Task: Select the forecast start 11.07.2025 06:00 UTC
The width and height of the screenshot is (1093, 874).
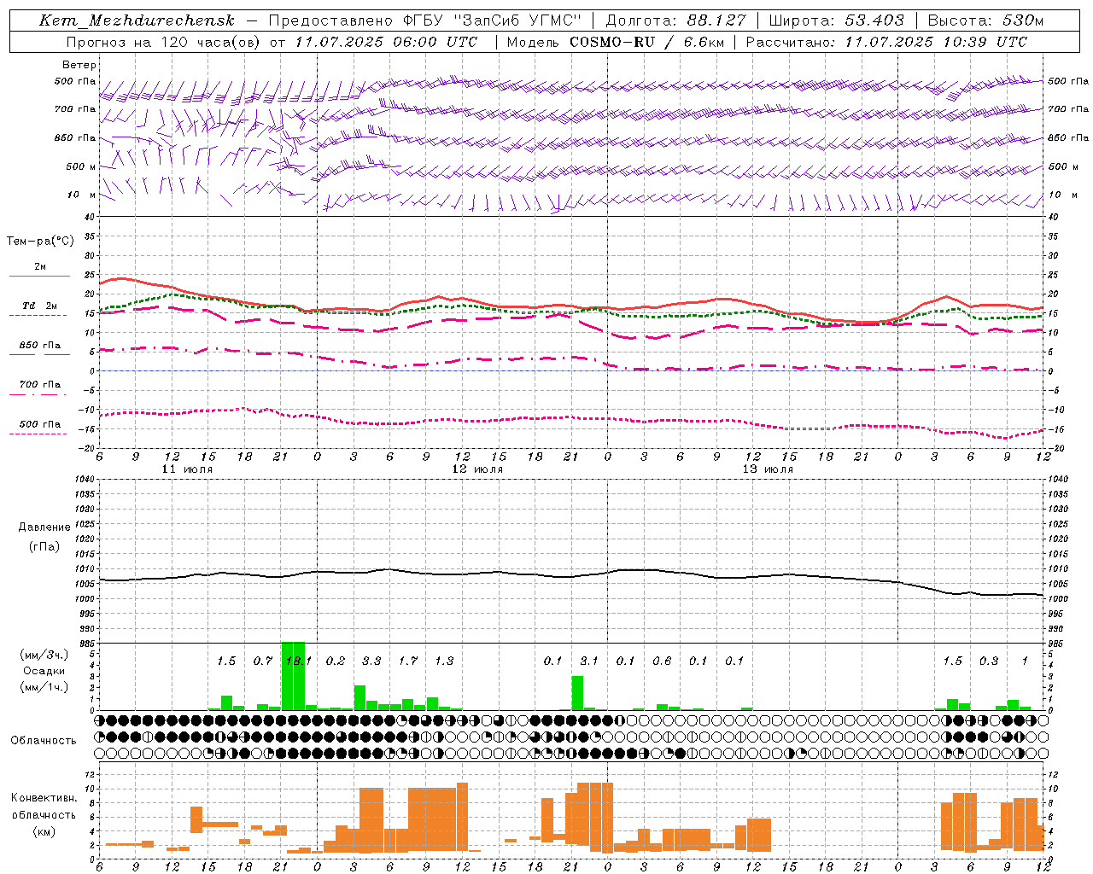Action: coord(386,42)
